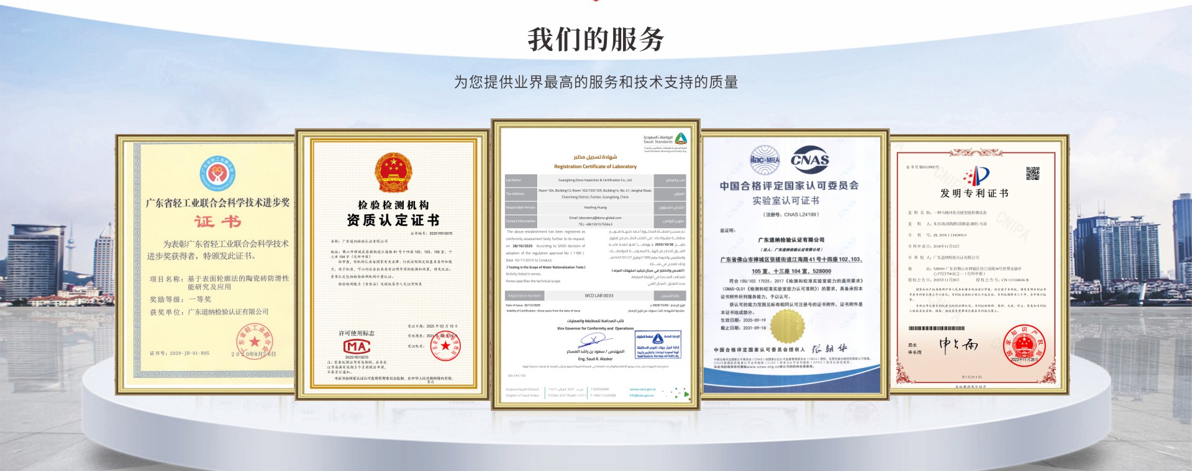Screen dimensions: 1192x471
Task: Click the blue stamp on Saudi certificate
Action: click(658, 344)
